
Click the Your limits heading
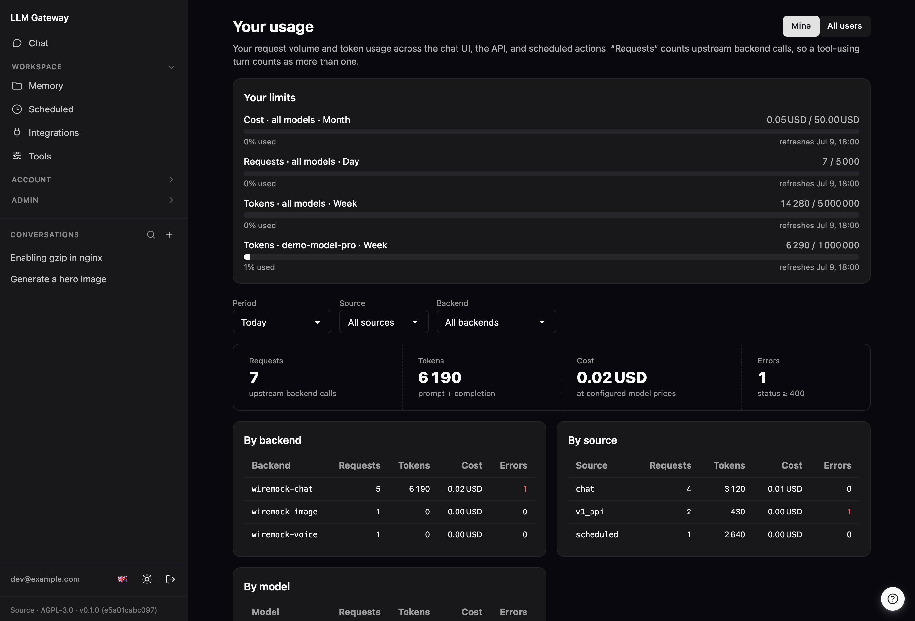(270, 98)
